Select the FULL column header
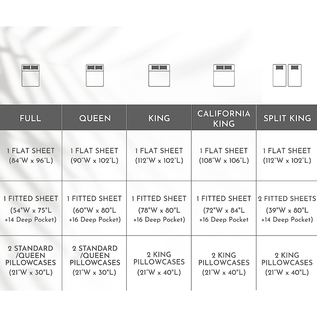The width and height of the screenshot is (317, 317). 31,118
